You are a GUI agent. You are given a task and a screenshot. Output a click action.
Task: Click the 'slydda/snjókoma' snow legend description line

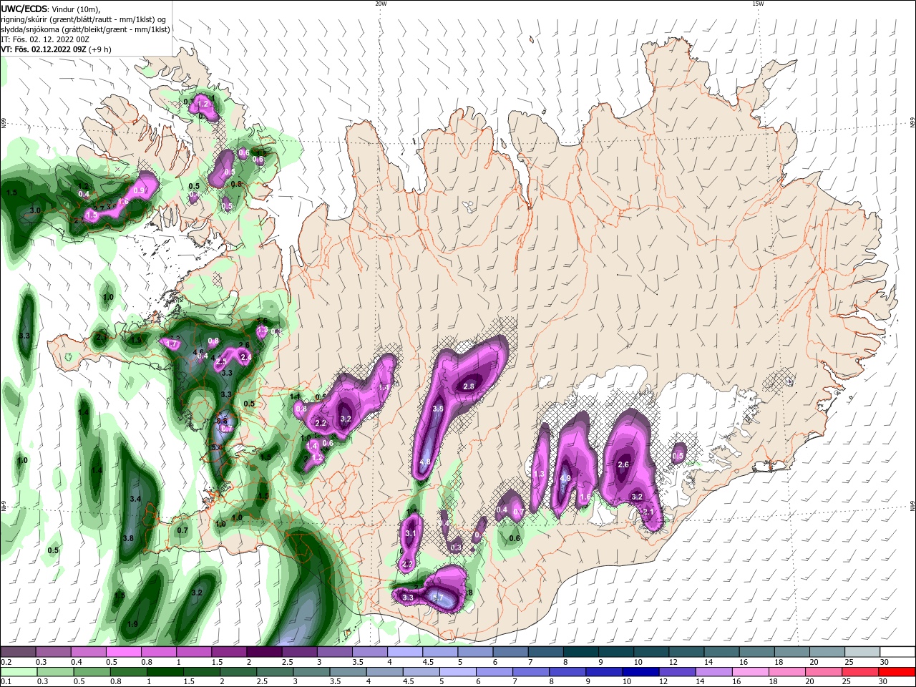85,29
